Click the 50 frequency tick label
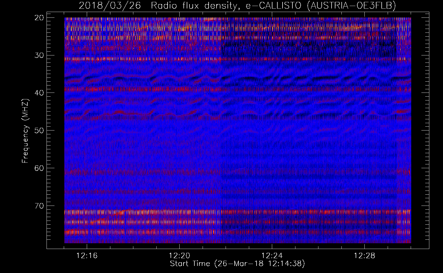Image resolution: width=443 pixels, height=273 pixels. click(39, 130)
